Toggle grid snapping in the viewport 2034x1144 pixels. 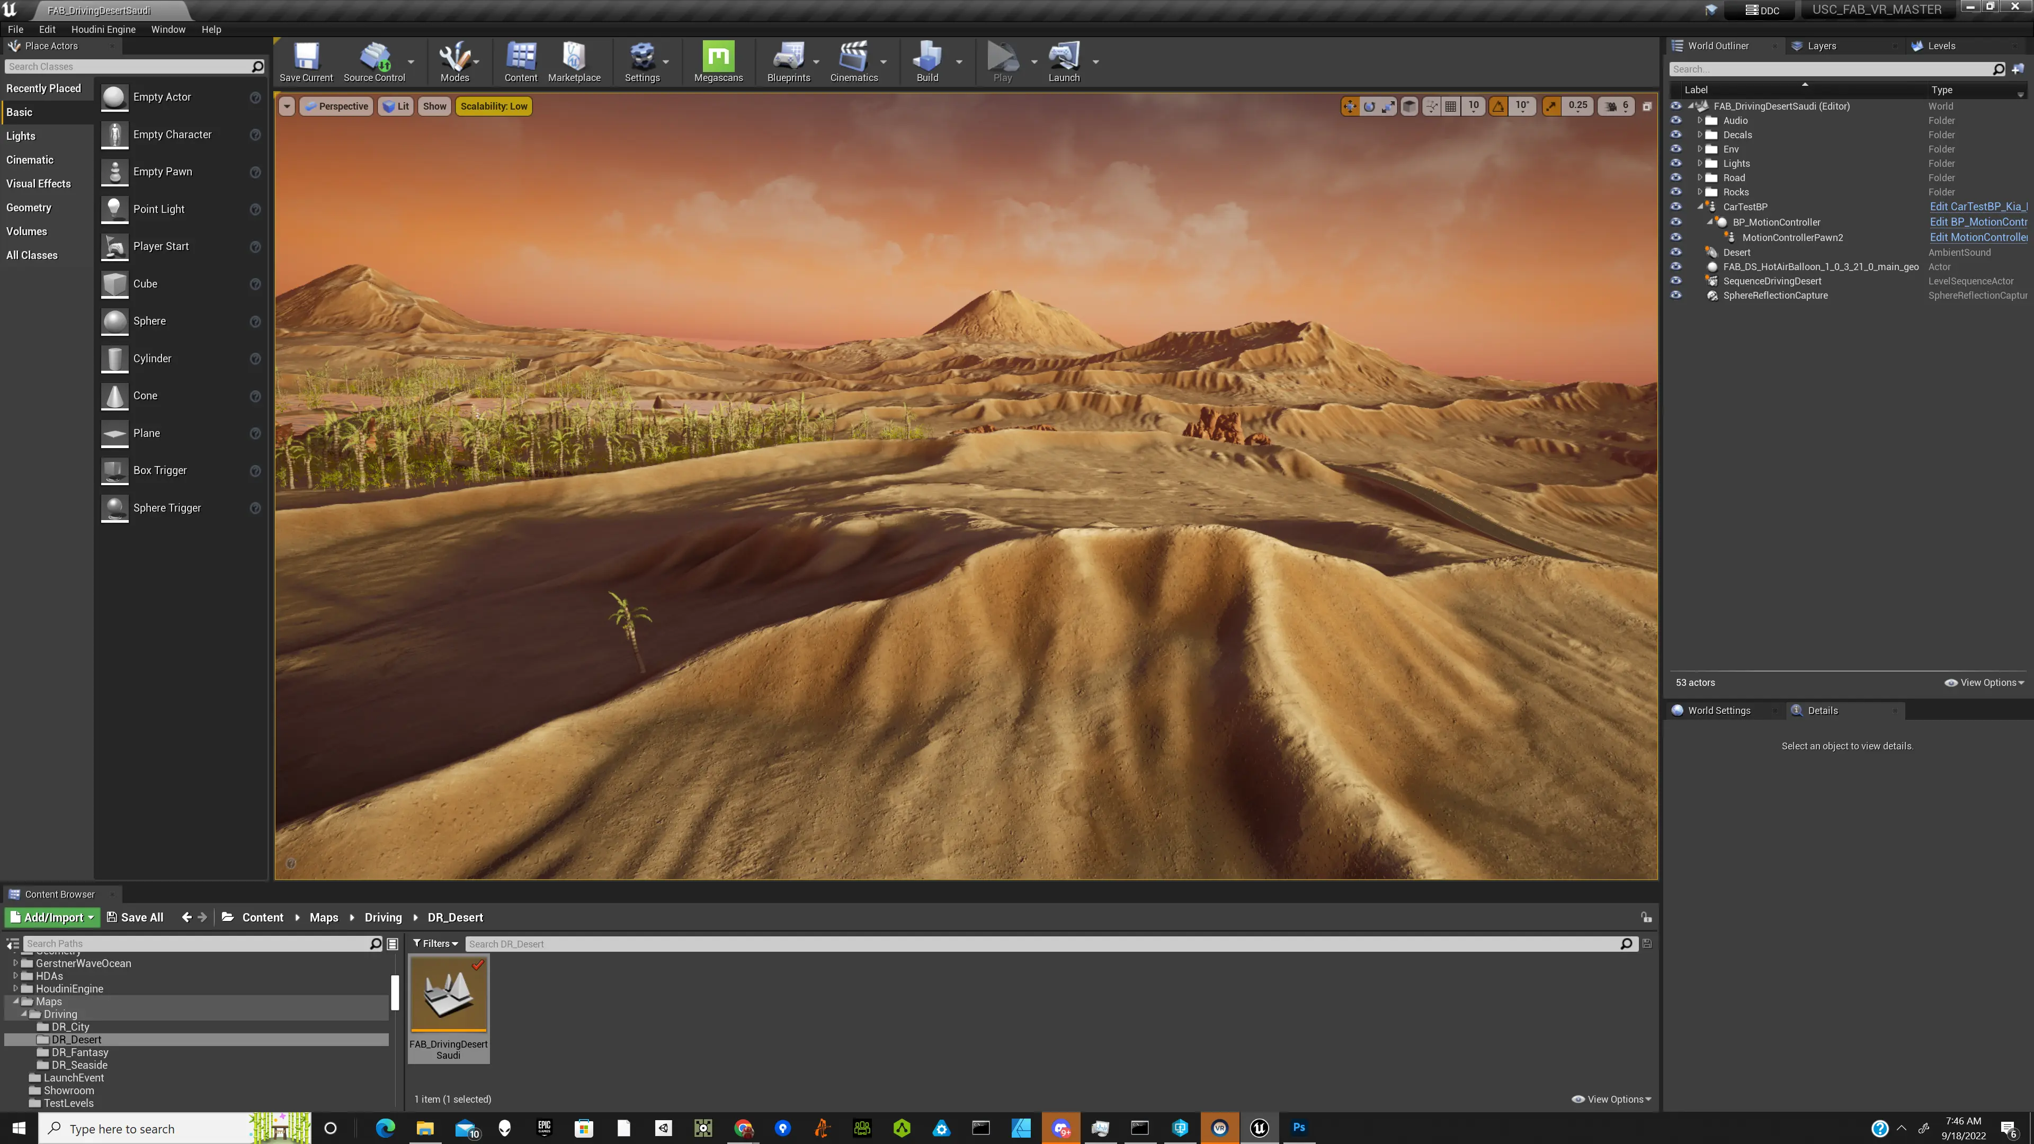1450,106
